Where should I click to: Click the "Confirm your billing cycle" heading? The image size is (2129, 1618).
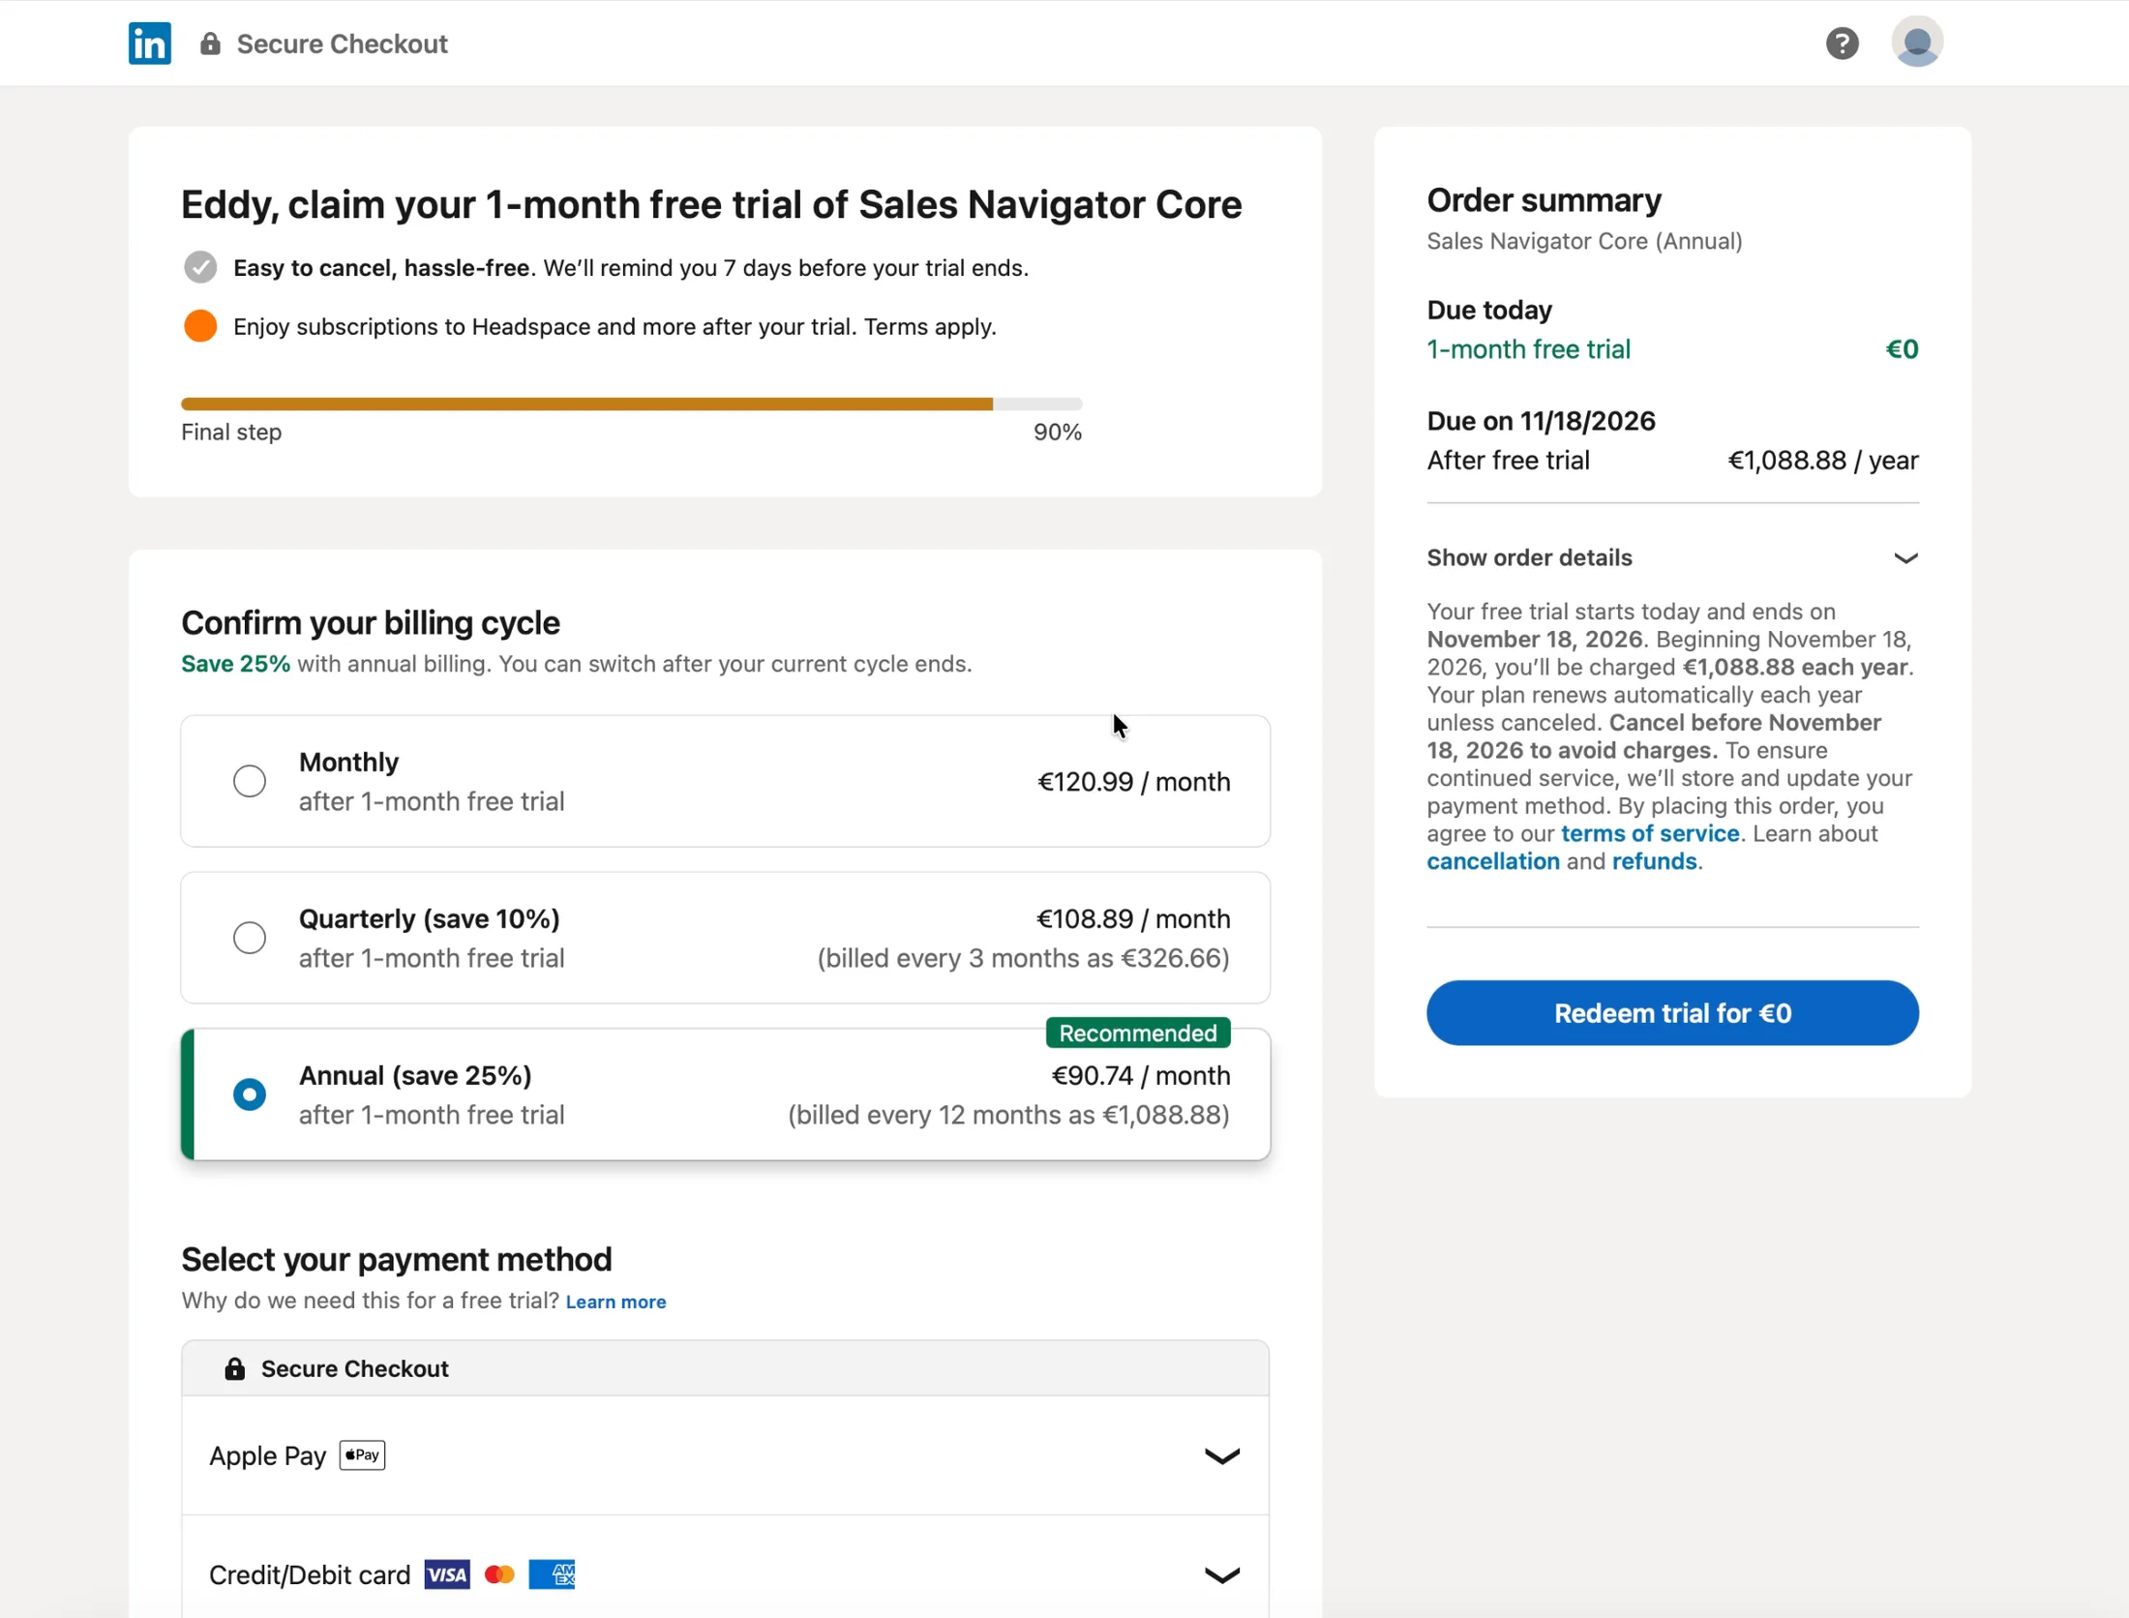[371, 622]
